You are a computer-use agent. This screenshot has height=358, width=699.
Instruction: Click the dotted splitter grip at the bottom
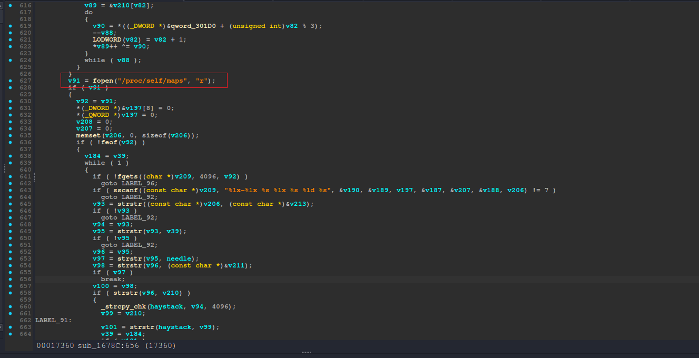coord(306,352)
